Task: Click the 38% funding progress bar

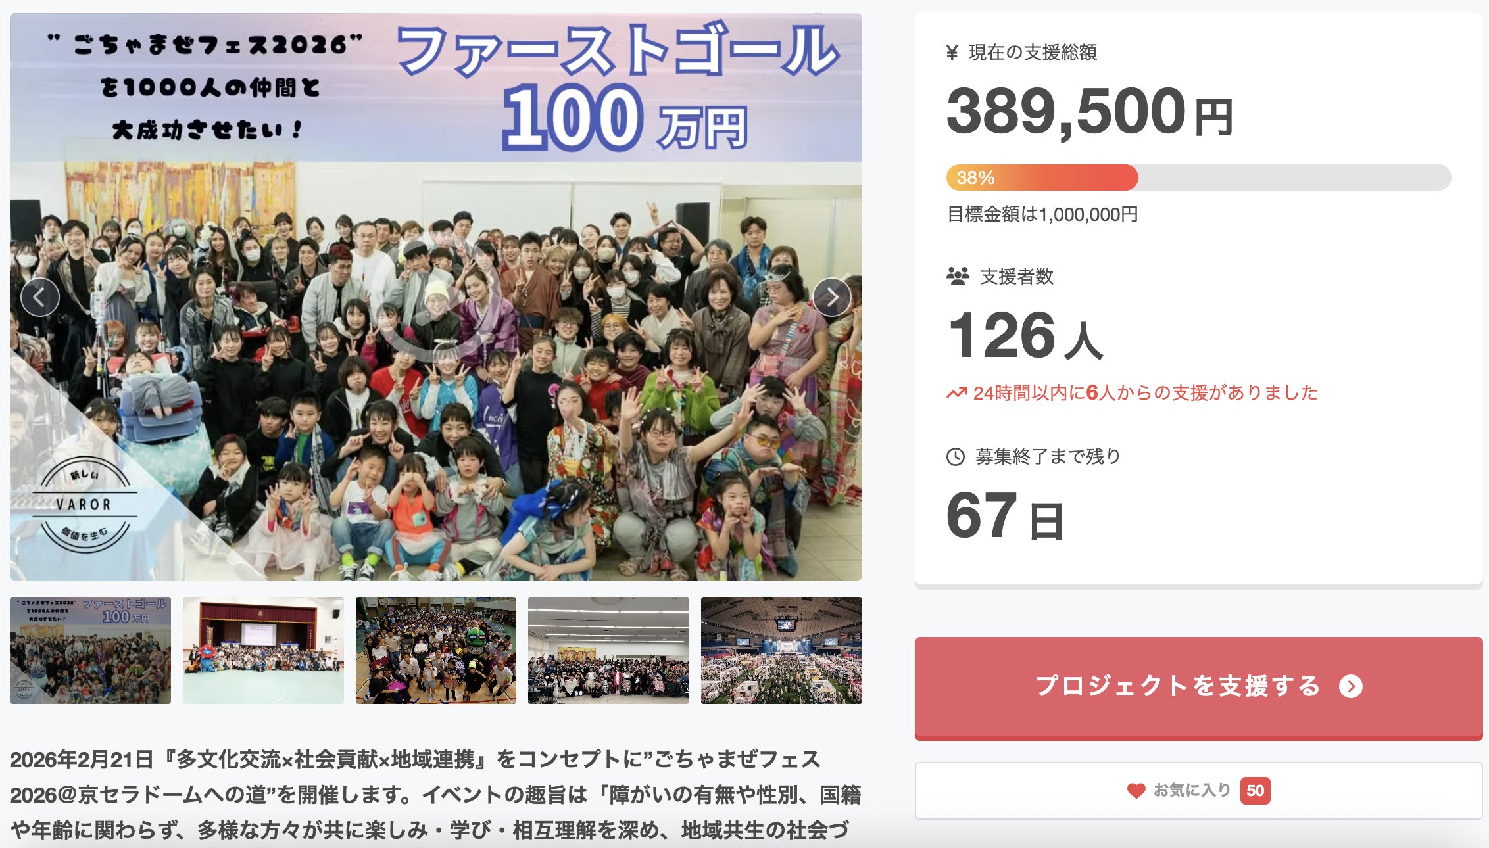Action: click(x=1198, y=177)
